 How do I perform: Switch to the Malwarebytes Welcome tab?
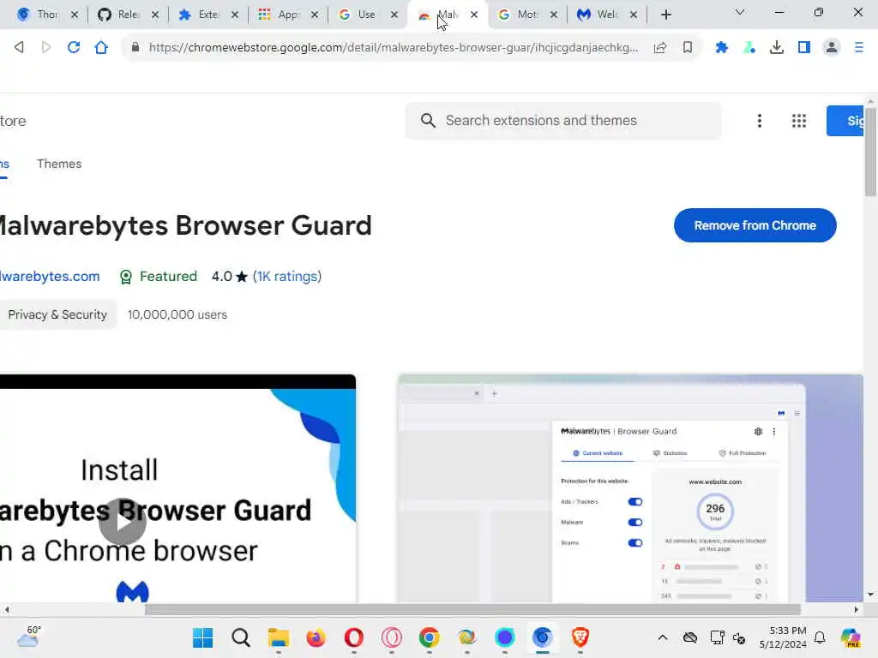point(606,15)
